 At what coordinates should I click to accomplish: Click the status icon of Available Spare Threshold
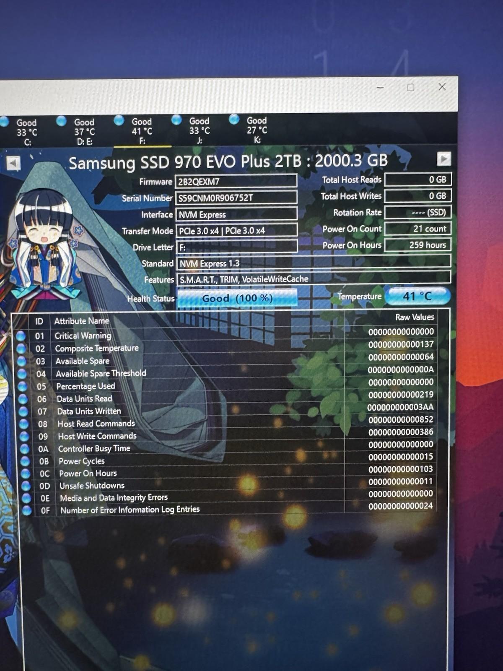(22, 374)
